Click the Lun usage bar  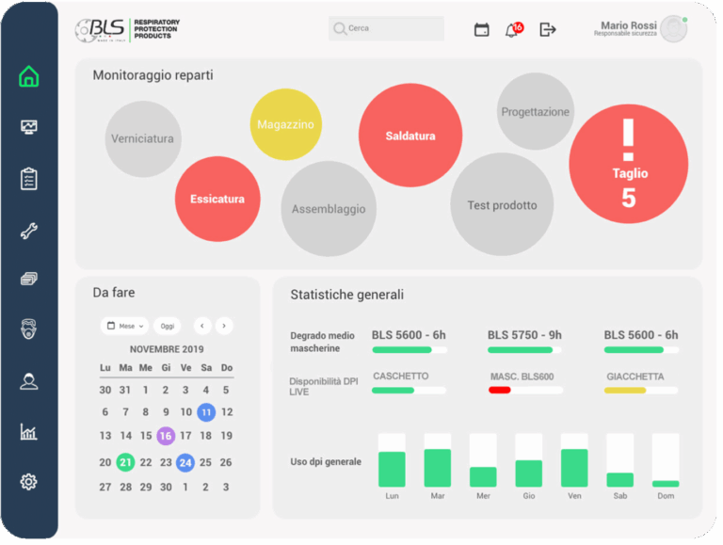point(392,460)
